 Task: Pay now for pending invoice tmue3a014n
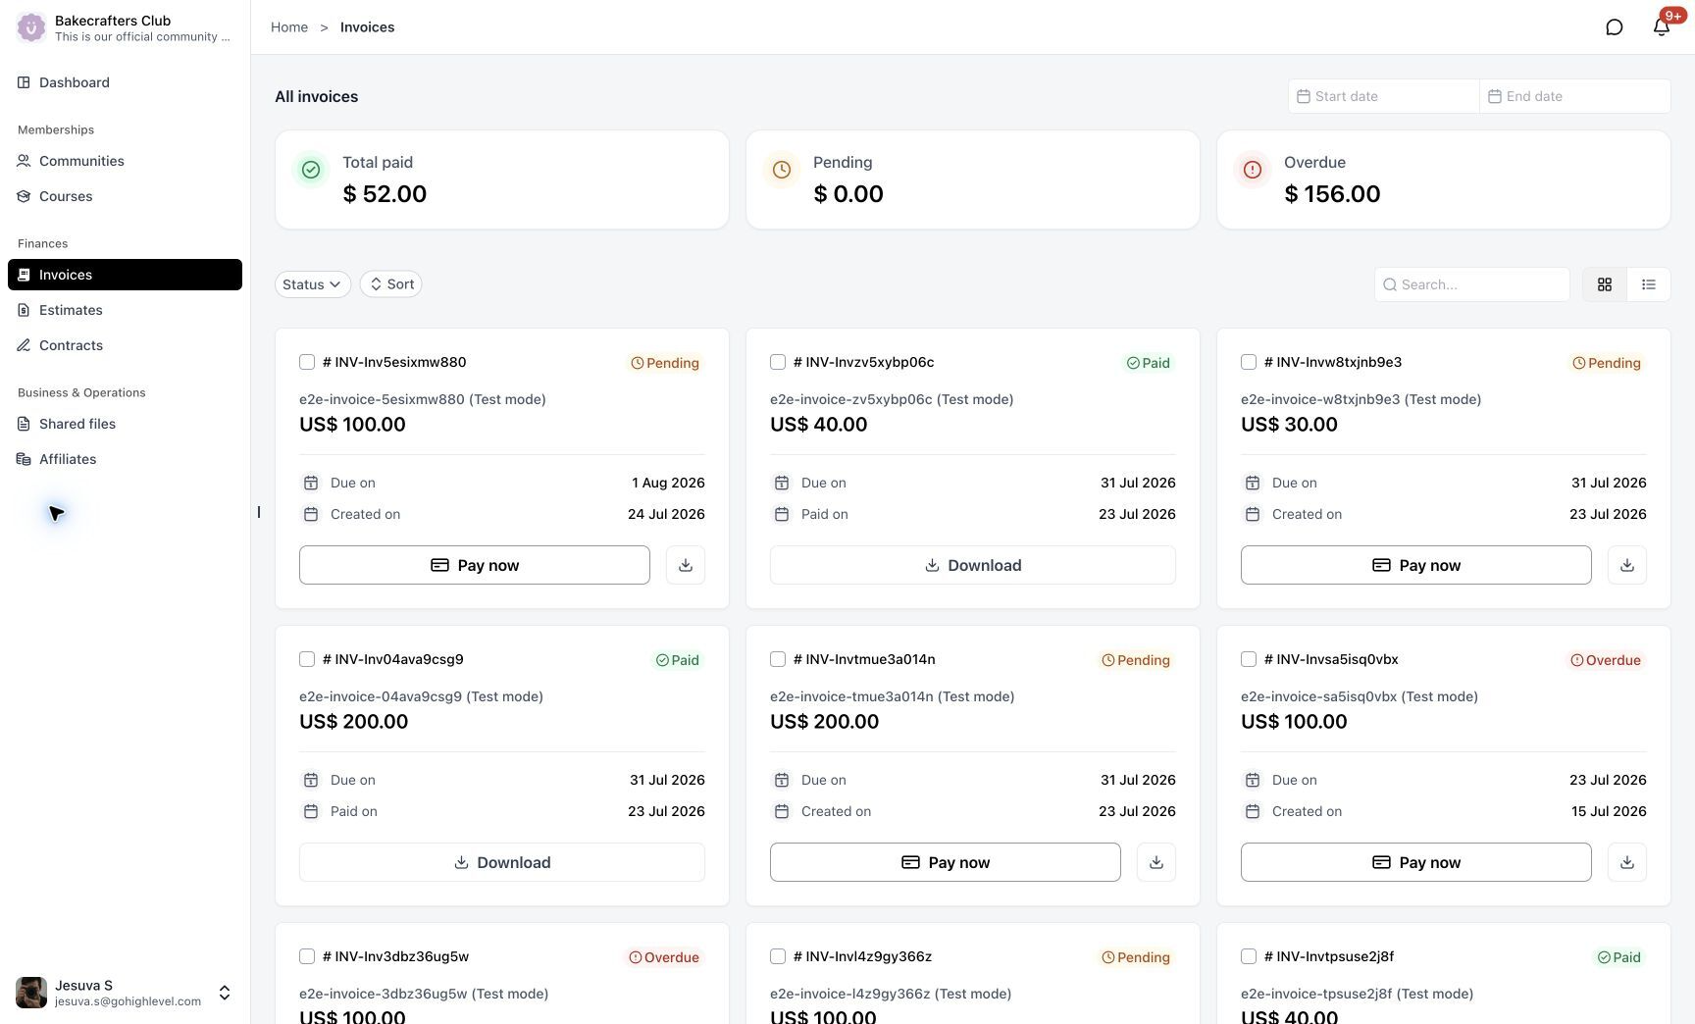(946, 862)
